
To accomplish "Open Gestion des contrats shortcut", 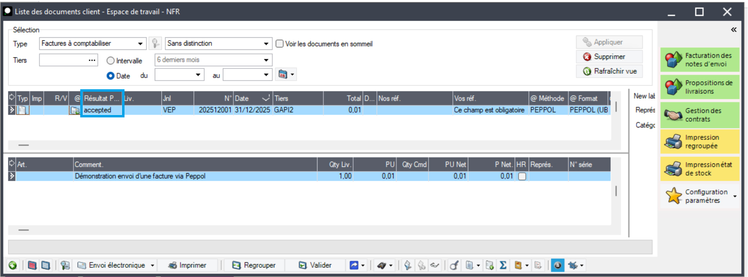I will pos(700,115).
